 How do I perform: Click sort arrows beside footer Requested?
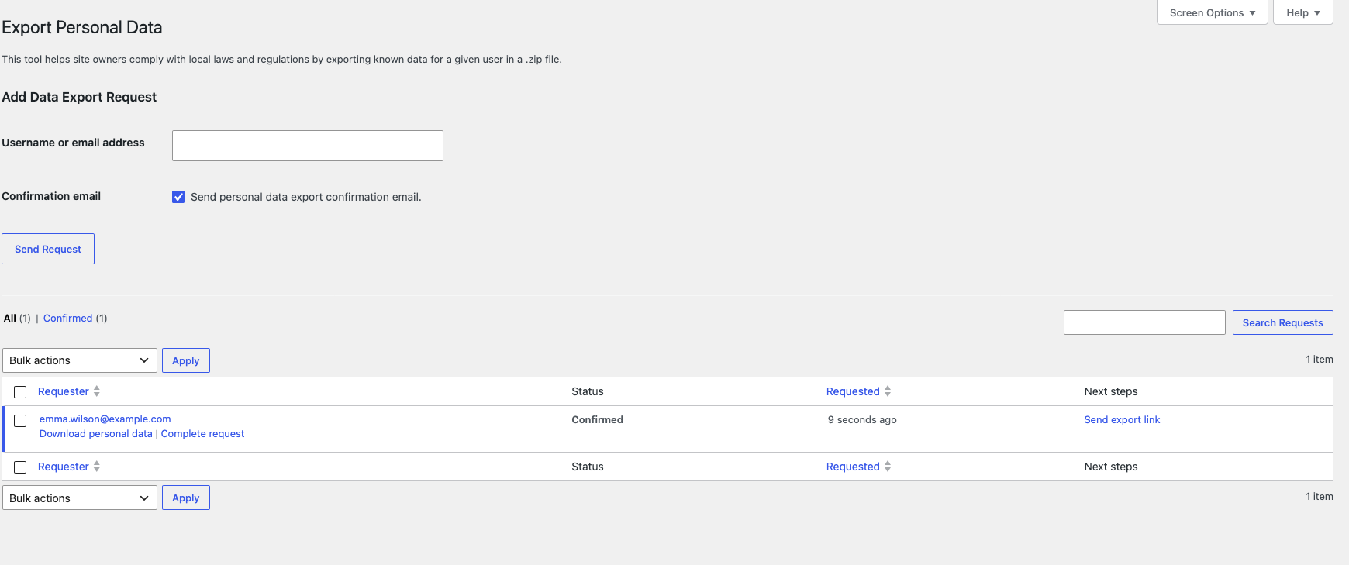(x=888, y=467)
